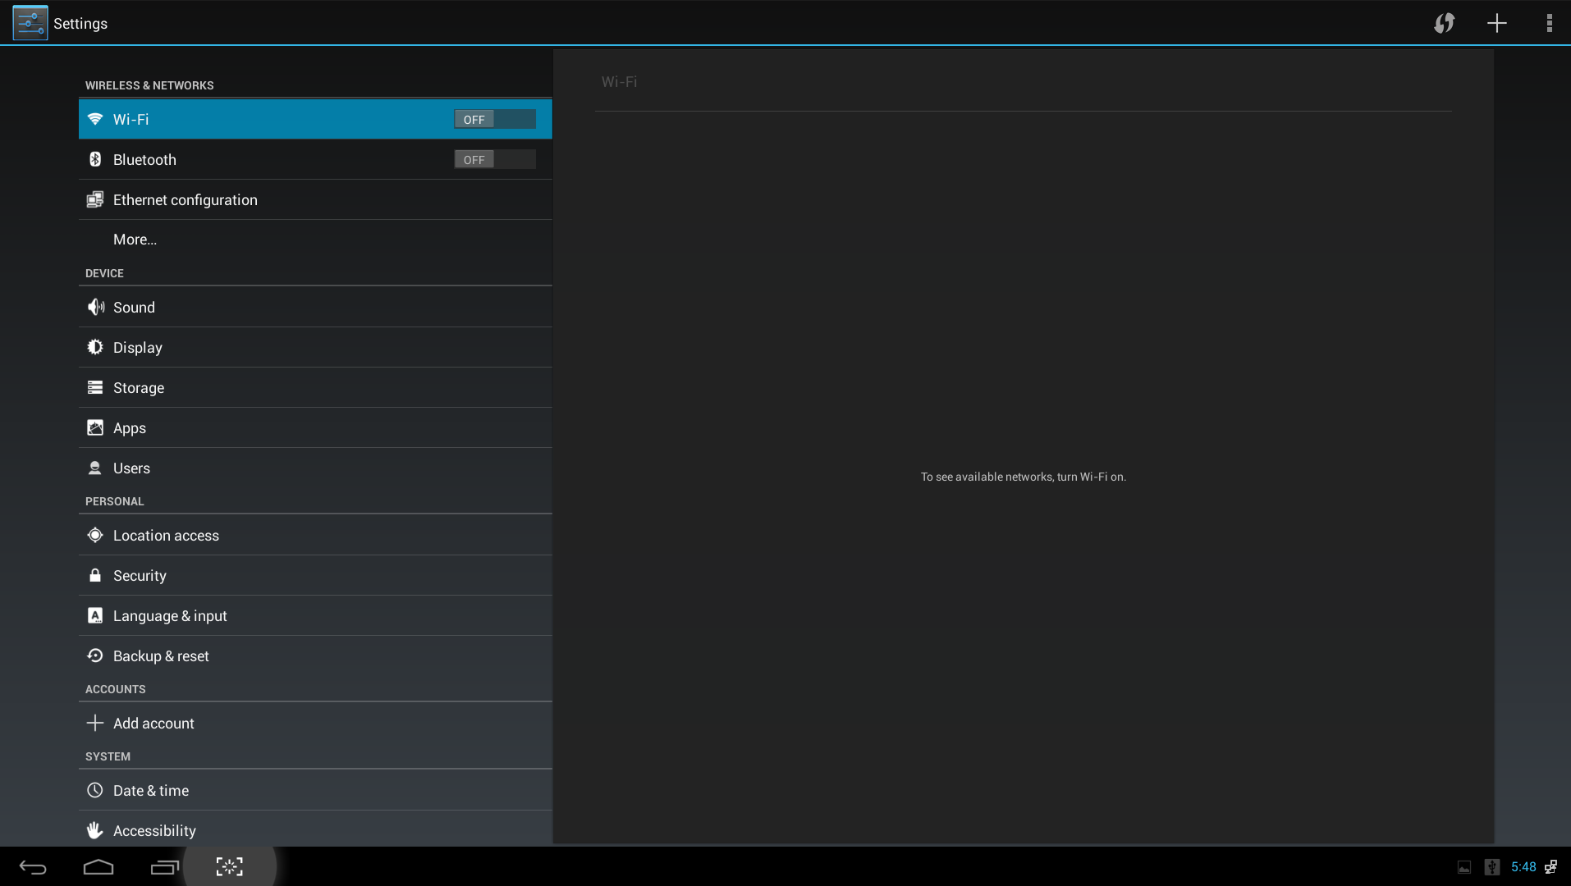The height and width of the screenshot is (886, 1571).
Task: Open Date & time settings
Action: [315, 790]
